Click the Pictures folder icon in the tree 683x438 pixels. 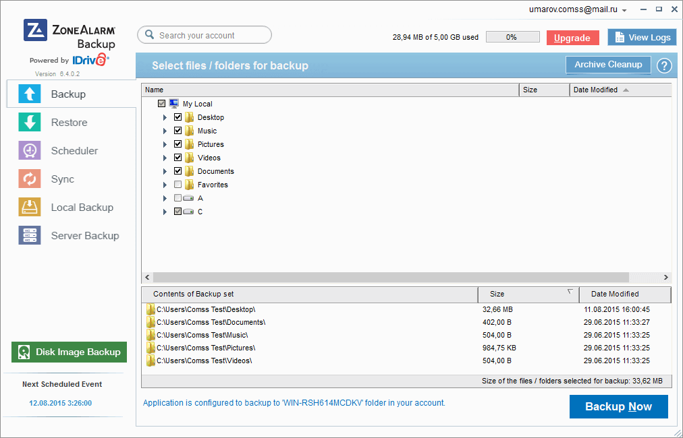point(189,144)
